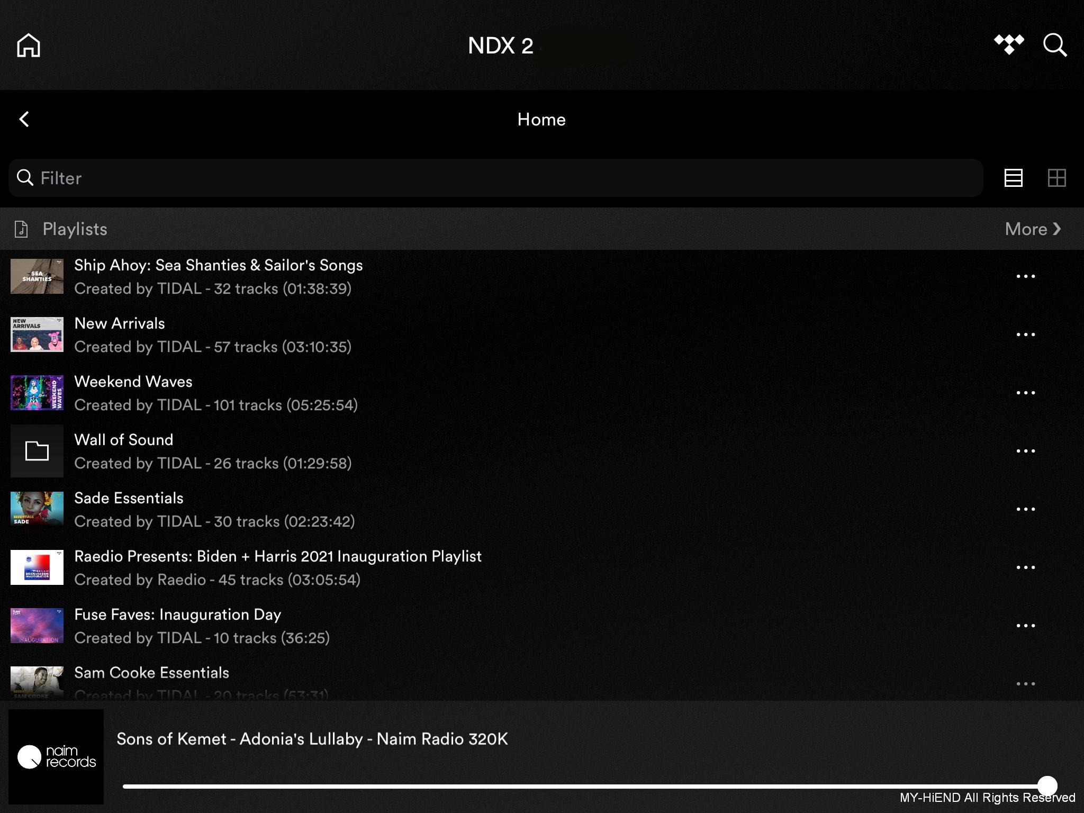Switch to list view layout
This screenshot has width=1084, height=813.
pos(1013,178)
